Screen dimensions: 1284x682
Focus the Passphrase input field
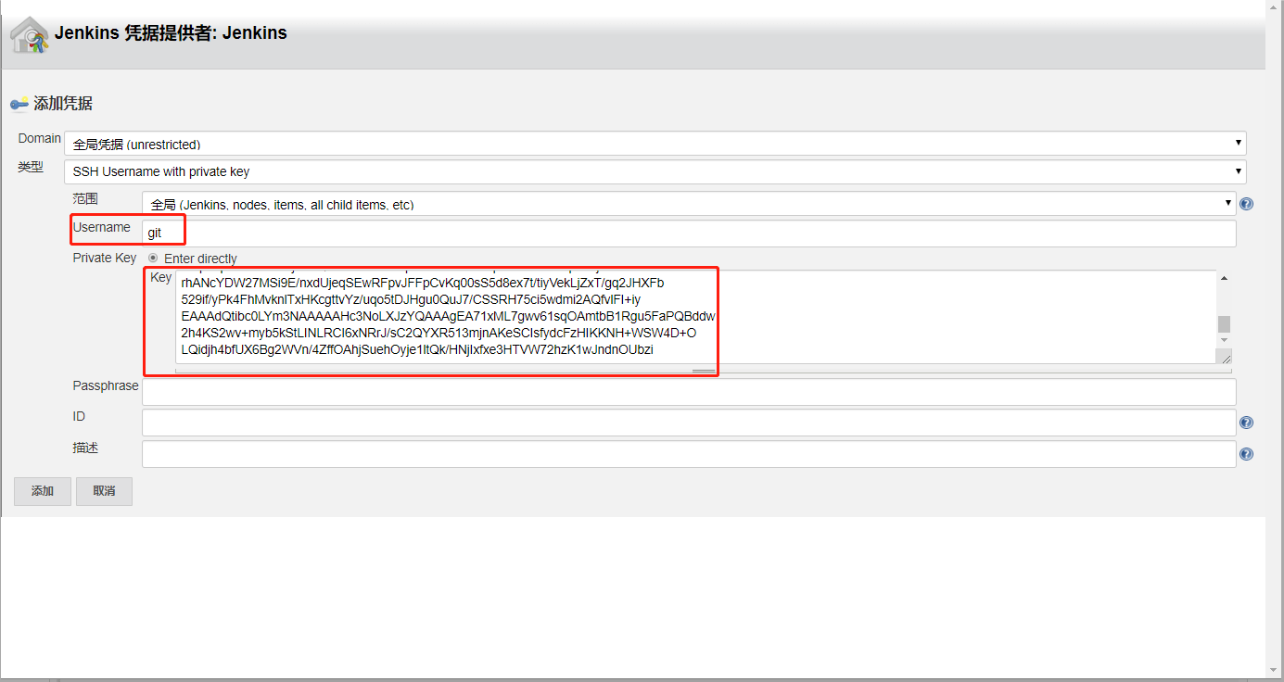(689, 392)
